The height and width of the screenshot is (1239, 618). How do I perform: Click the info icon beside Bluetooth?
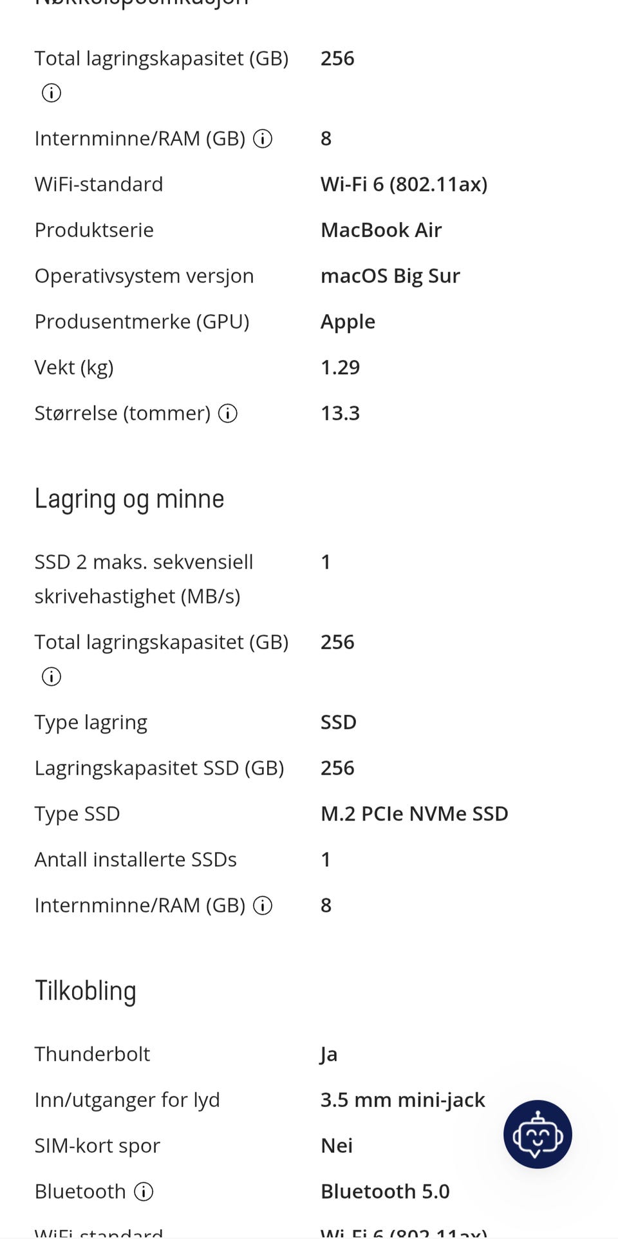pyautogui.click(x=144, y=1192)
